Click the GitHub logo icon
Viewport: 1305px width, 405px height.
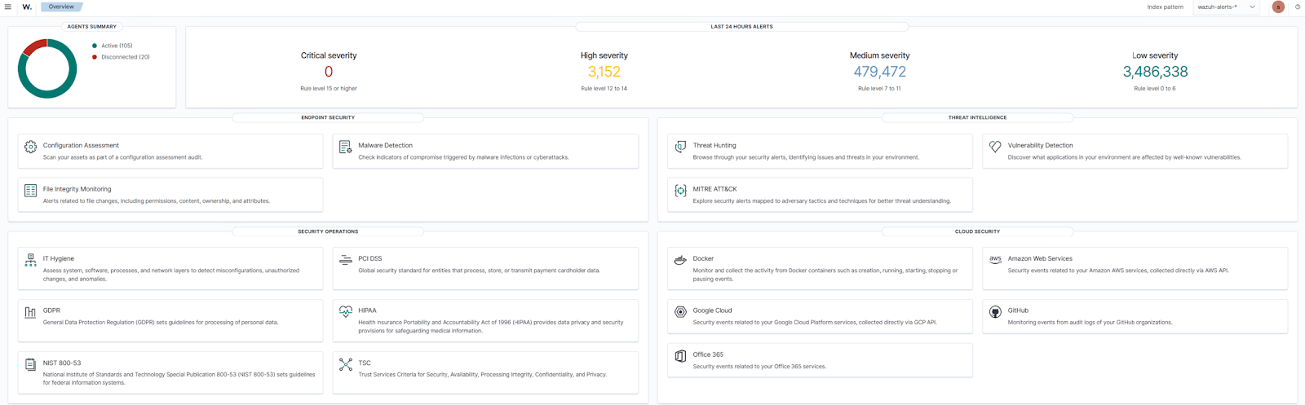click(995, 312)
